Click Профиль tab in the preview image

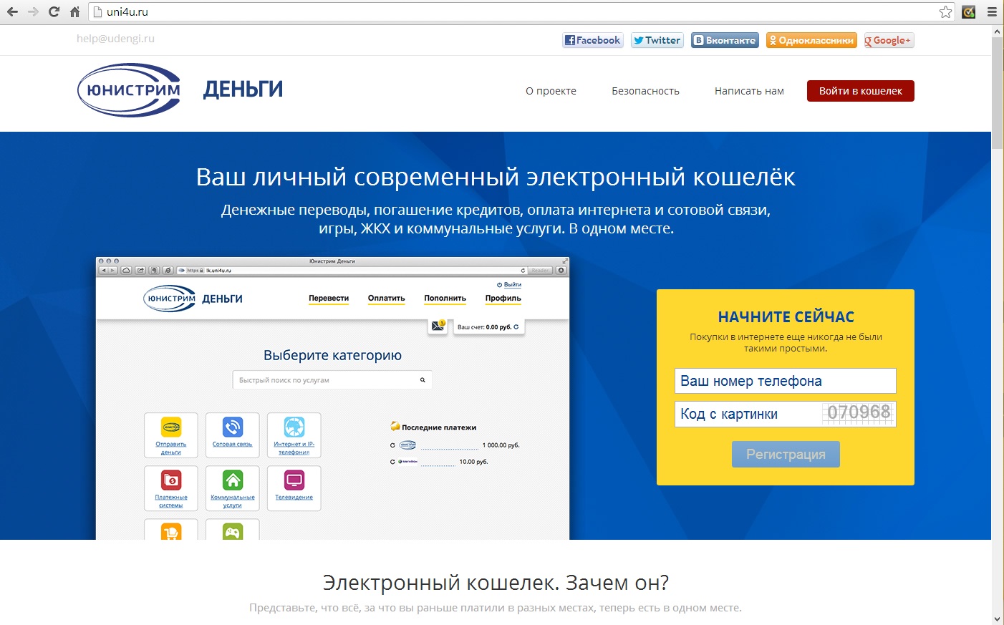pos(503,298)
